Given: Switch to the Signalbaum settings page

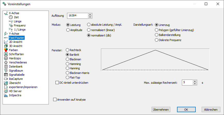Looking at the screenshot, I should [16, 71].
